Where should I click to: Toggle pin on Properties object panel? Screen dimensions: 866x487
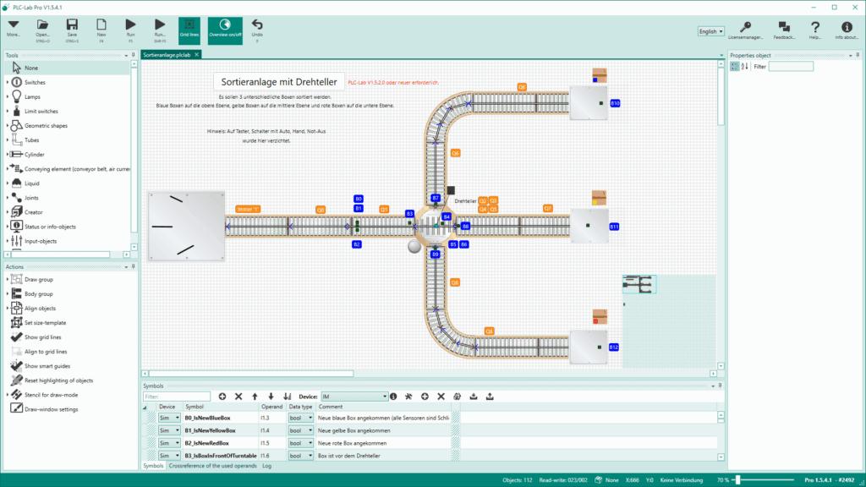click(858, 55)
